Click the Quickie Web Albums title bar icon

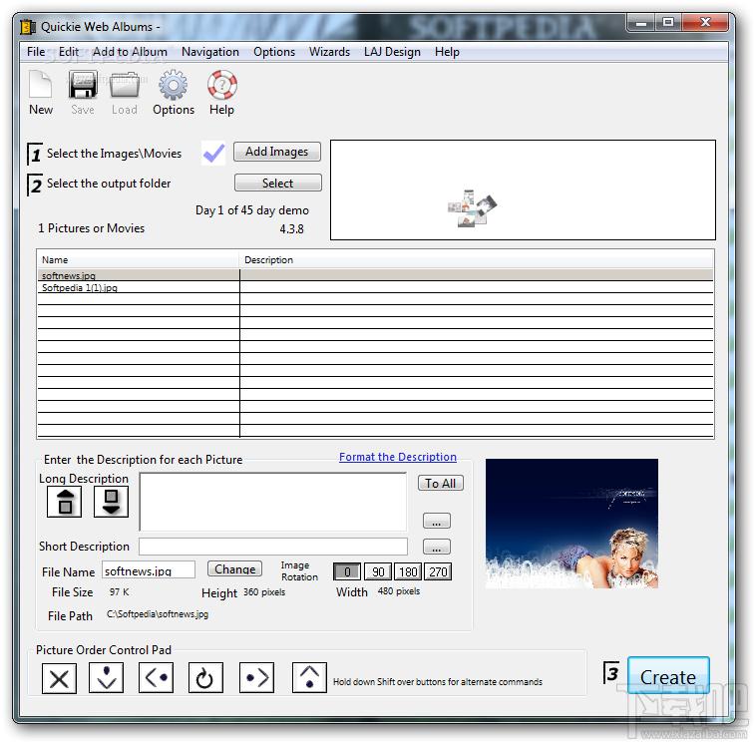point(28,27)
